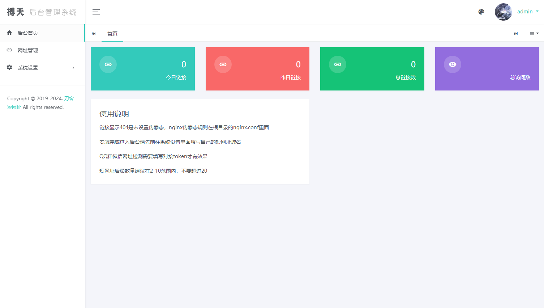
Task: Click the eye icon on 总访问数 purple card
Action: click(452, 64)
